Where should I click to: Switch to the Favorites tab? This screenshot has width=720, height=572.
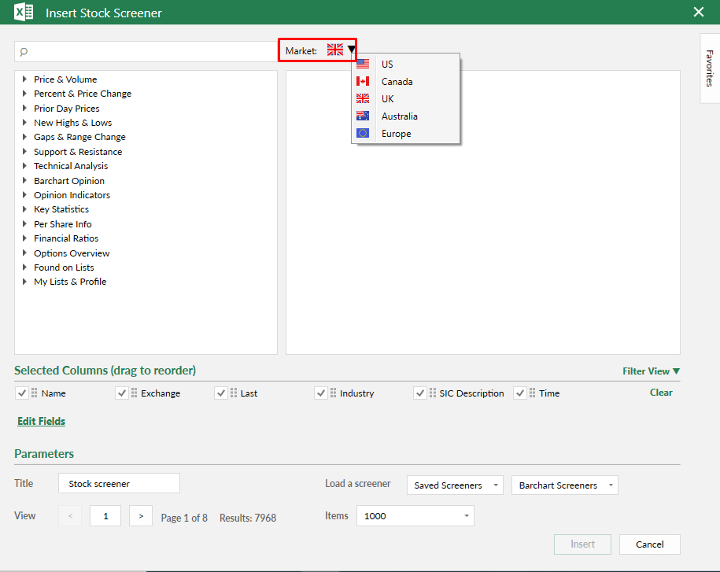(x=709, y=68)
